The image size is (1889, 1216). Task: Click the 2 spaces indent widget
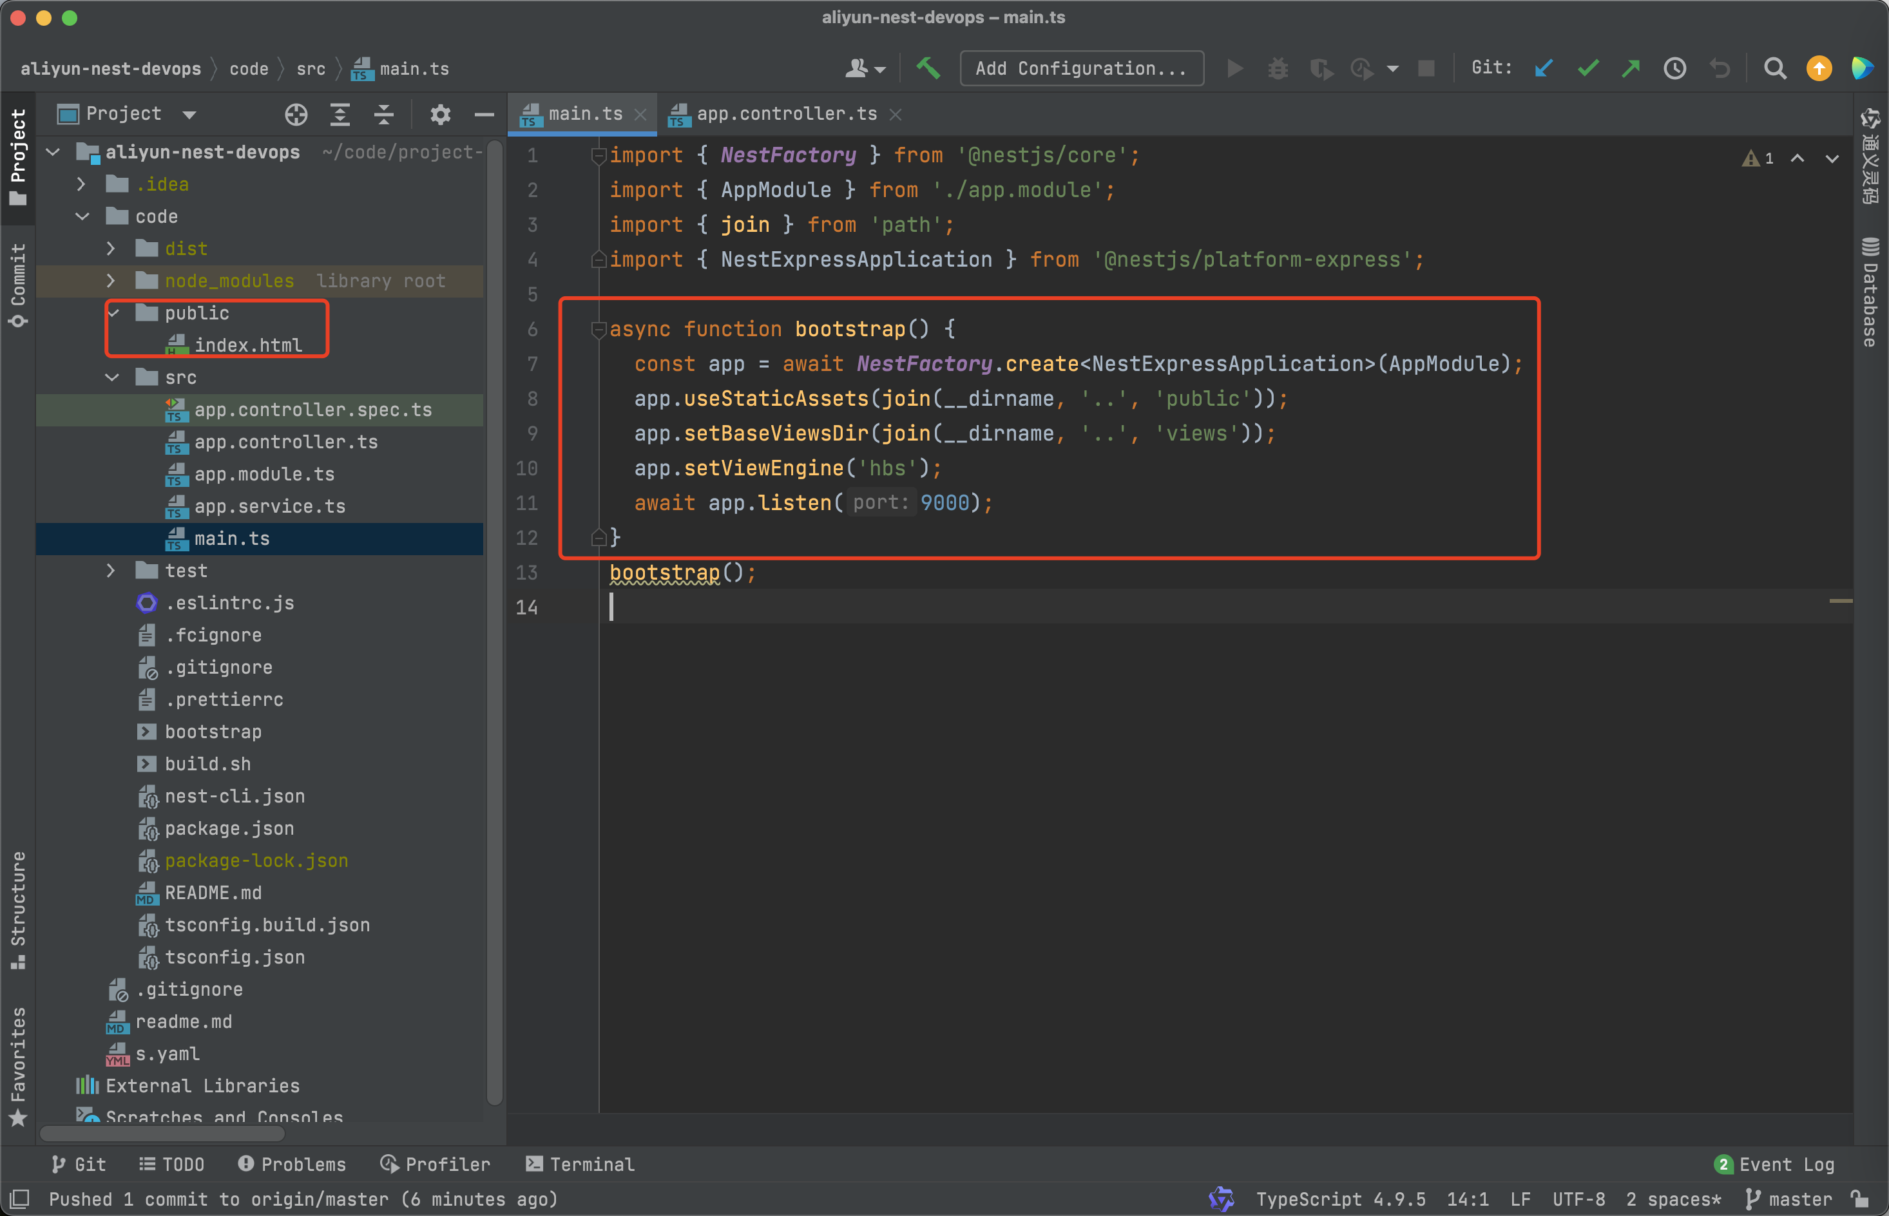[x=1673, y=1199]
